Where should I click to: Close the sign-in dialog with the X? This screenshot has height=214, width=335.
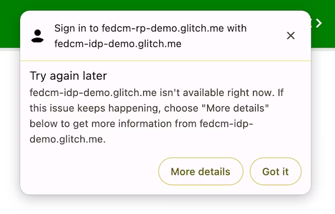coord(291,36)
